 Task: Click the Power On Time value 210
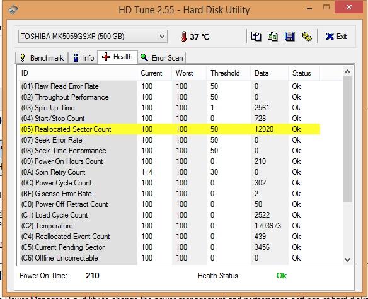(x=93, y=276)
